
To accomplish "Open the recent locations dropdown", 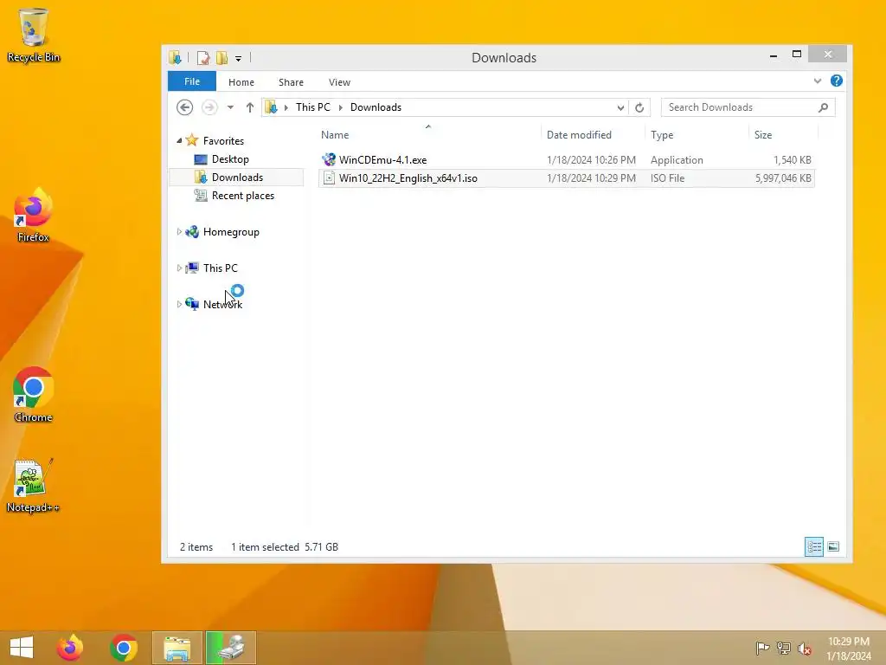I will (230, 107).
